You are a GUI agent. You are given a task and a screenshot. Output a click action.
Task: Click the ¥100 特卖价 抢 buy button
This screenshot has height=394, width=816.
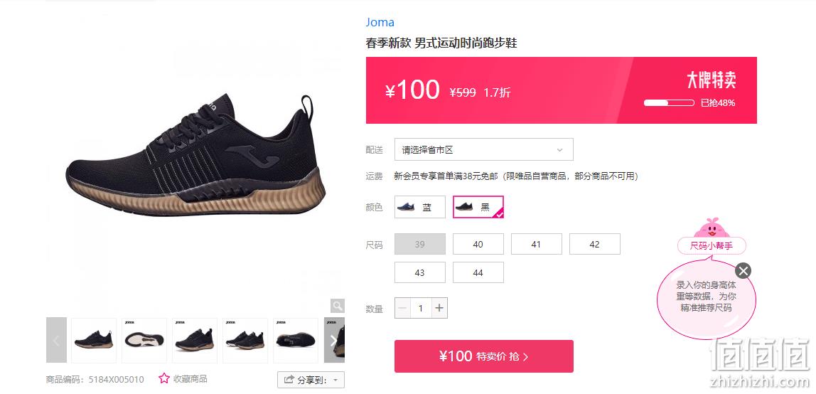(484, 356)
